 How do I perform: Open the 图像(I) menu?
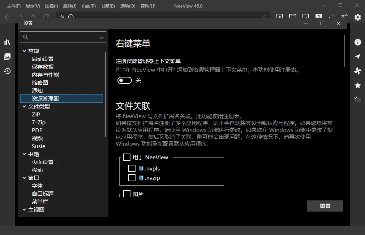pos(51,6)
